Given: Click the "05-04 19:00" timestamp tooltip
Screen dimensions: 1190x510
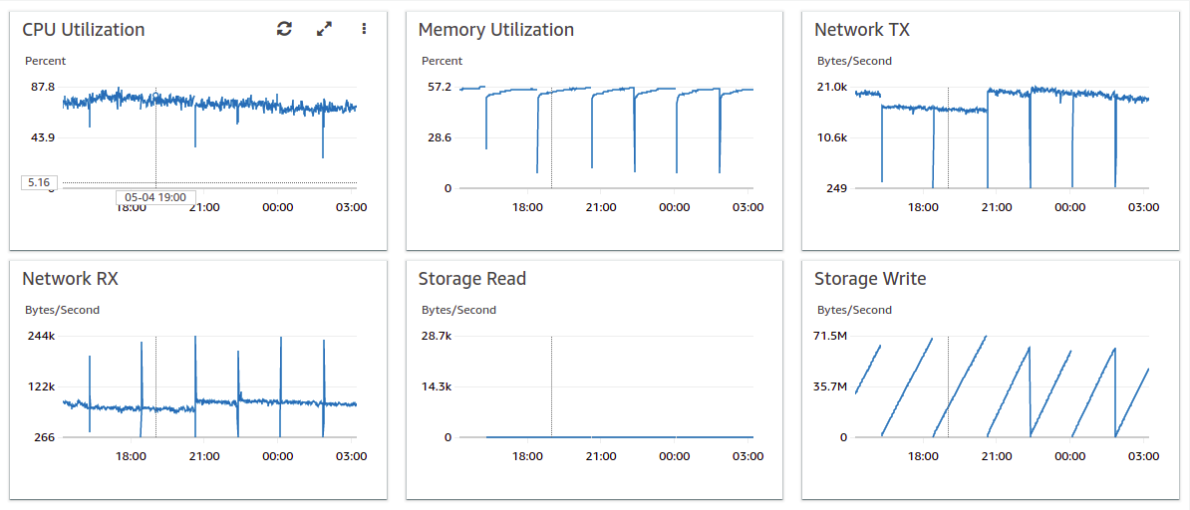Looking at the screenshot, I should [155, 197].
